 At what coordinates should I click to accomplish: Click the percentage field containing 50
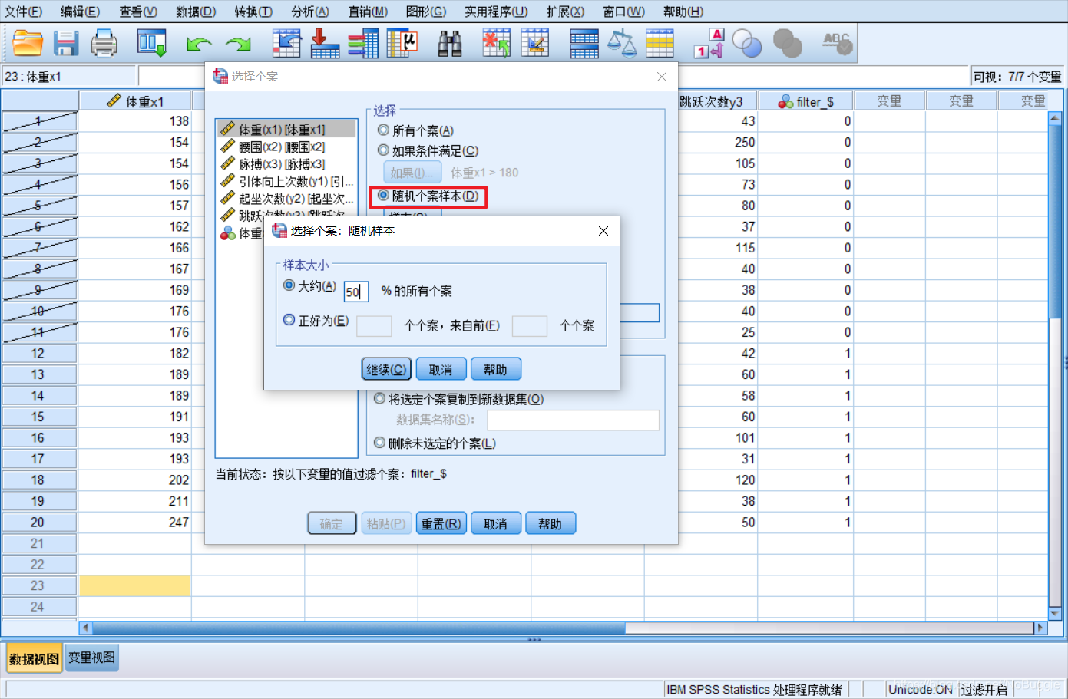click(356, 292)
